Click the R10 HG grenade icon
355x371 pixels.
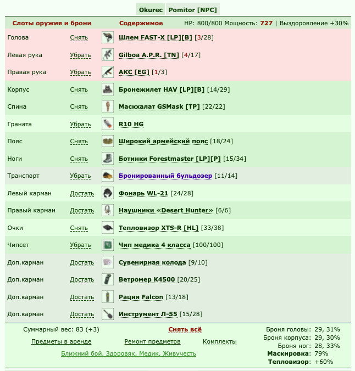(108, 124)
